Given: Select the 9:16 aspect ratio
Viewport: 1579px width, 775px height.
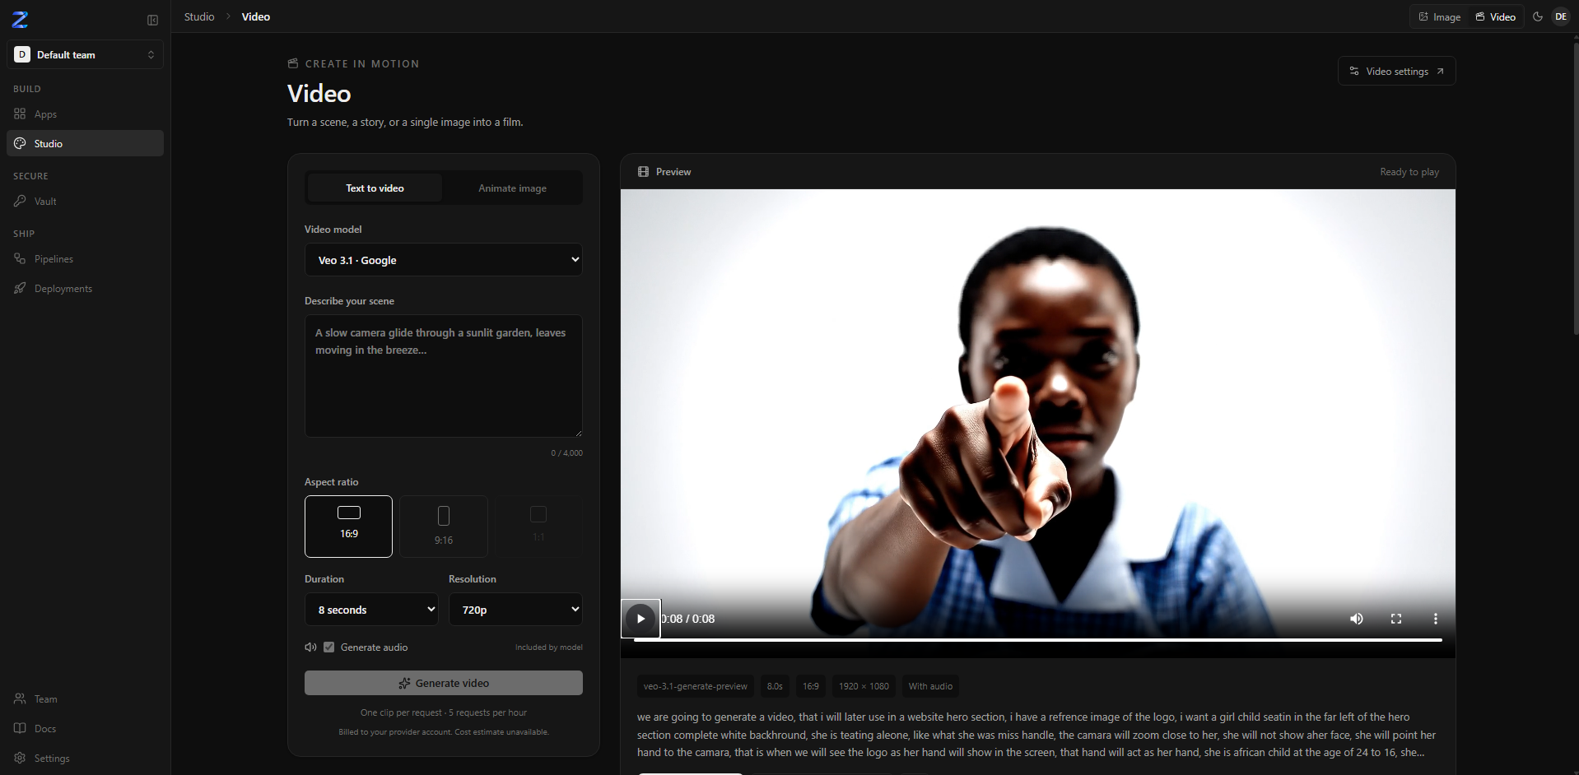Looking at the screenshot, I should pyautogui.click(x=444, y=527).
